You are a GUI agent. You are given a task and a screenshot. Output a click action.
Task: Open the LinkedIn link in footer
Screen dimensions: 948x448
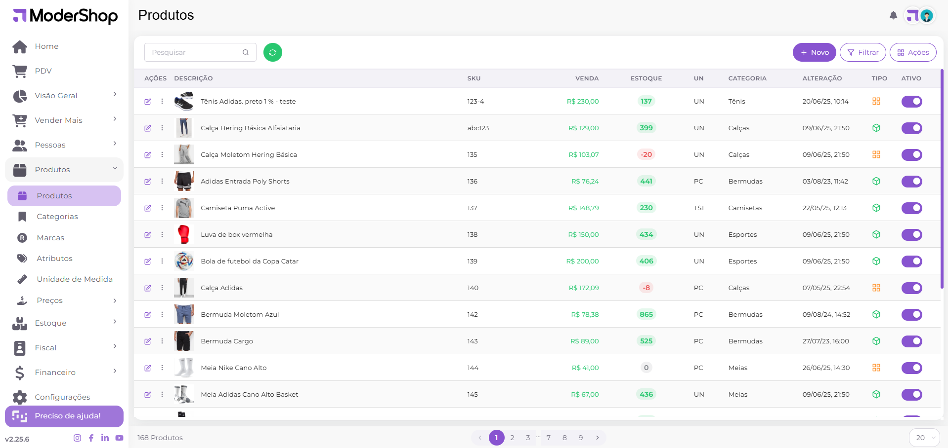(x=105, y=438)
